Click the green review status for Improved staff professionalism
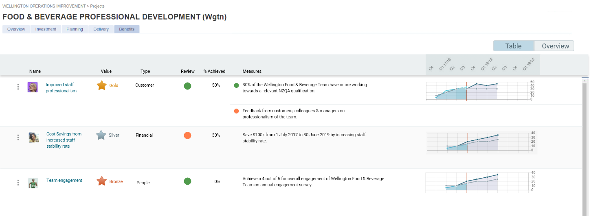The width and height of the screenshot is (591, 216). [187, 86]
